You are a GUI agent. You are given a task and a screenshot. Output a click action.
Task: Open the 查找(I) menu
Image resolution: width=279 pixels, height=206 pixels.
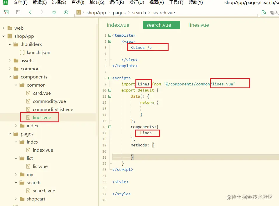pos(78,3)
